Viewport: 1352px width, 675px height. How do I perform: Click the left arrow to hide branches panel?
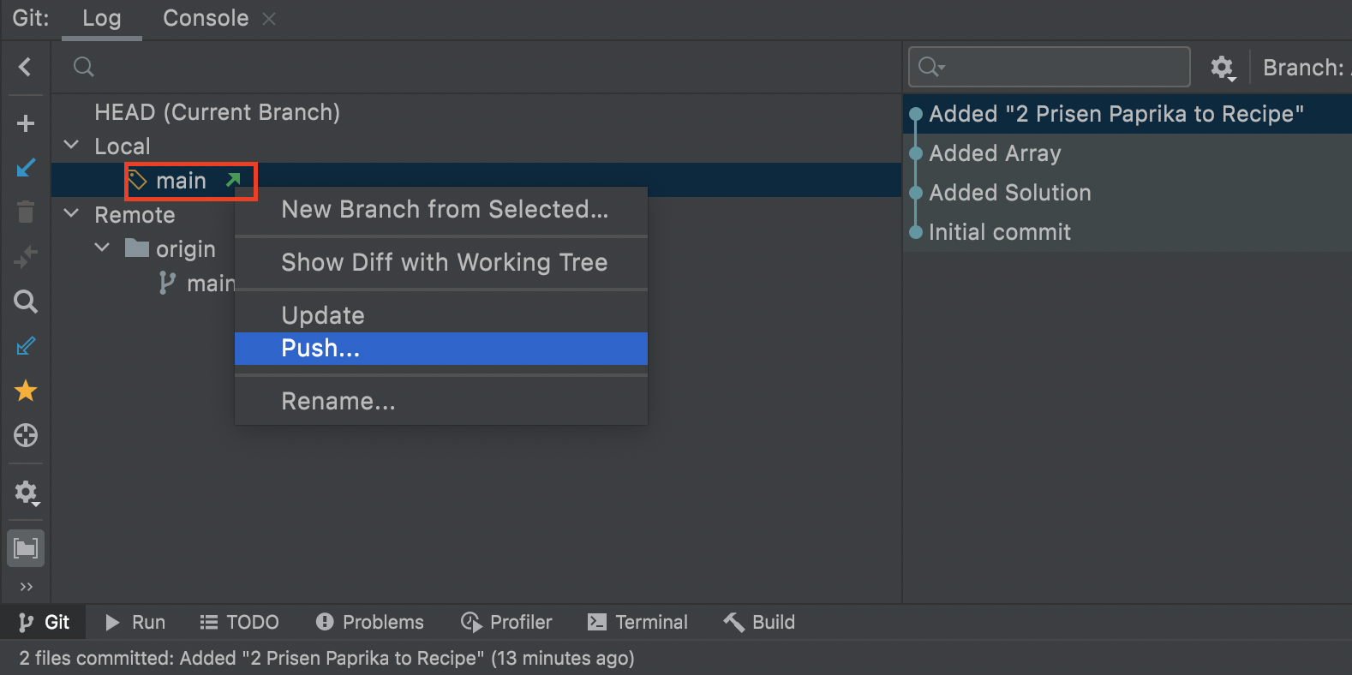pos(25,67)
